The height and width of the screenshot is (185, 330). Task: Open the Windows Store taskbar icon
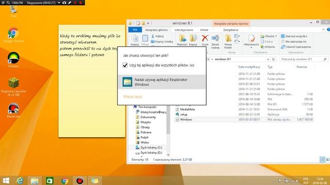tap(49, 180)
